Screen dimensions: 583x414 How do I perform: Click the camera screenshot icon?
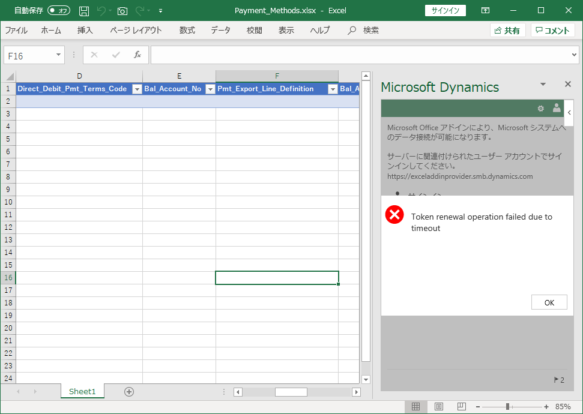click(122, 11)
